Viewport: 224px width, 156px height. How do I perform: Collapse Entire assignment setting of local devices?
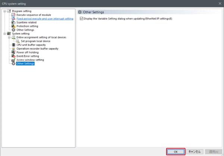(9, 37)
